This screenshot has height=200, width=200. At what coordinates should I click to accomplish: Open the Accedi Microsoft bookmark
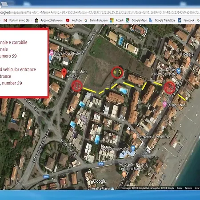[x=117, y=20]
